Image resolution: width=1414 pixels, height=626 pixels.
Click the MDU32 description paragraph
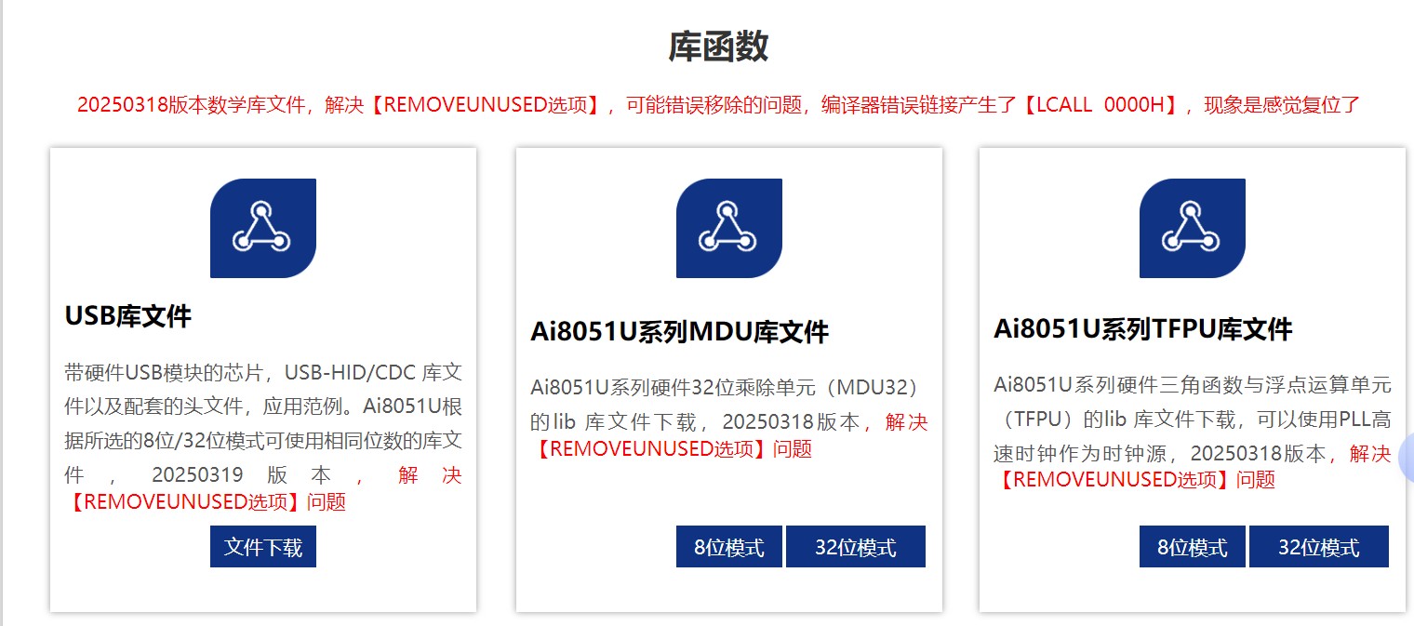pos(729,418)
